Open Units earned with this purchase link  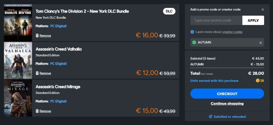[x=214, y=81]
